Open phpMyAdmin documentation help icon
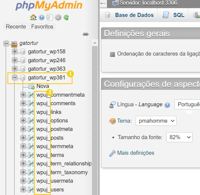Image resolution: width=200 pixels, height=195 pixels. 42,17
